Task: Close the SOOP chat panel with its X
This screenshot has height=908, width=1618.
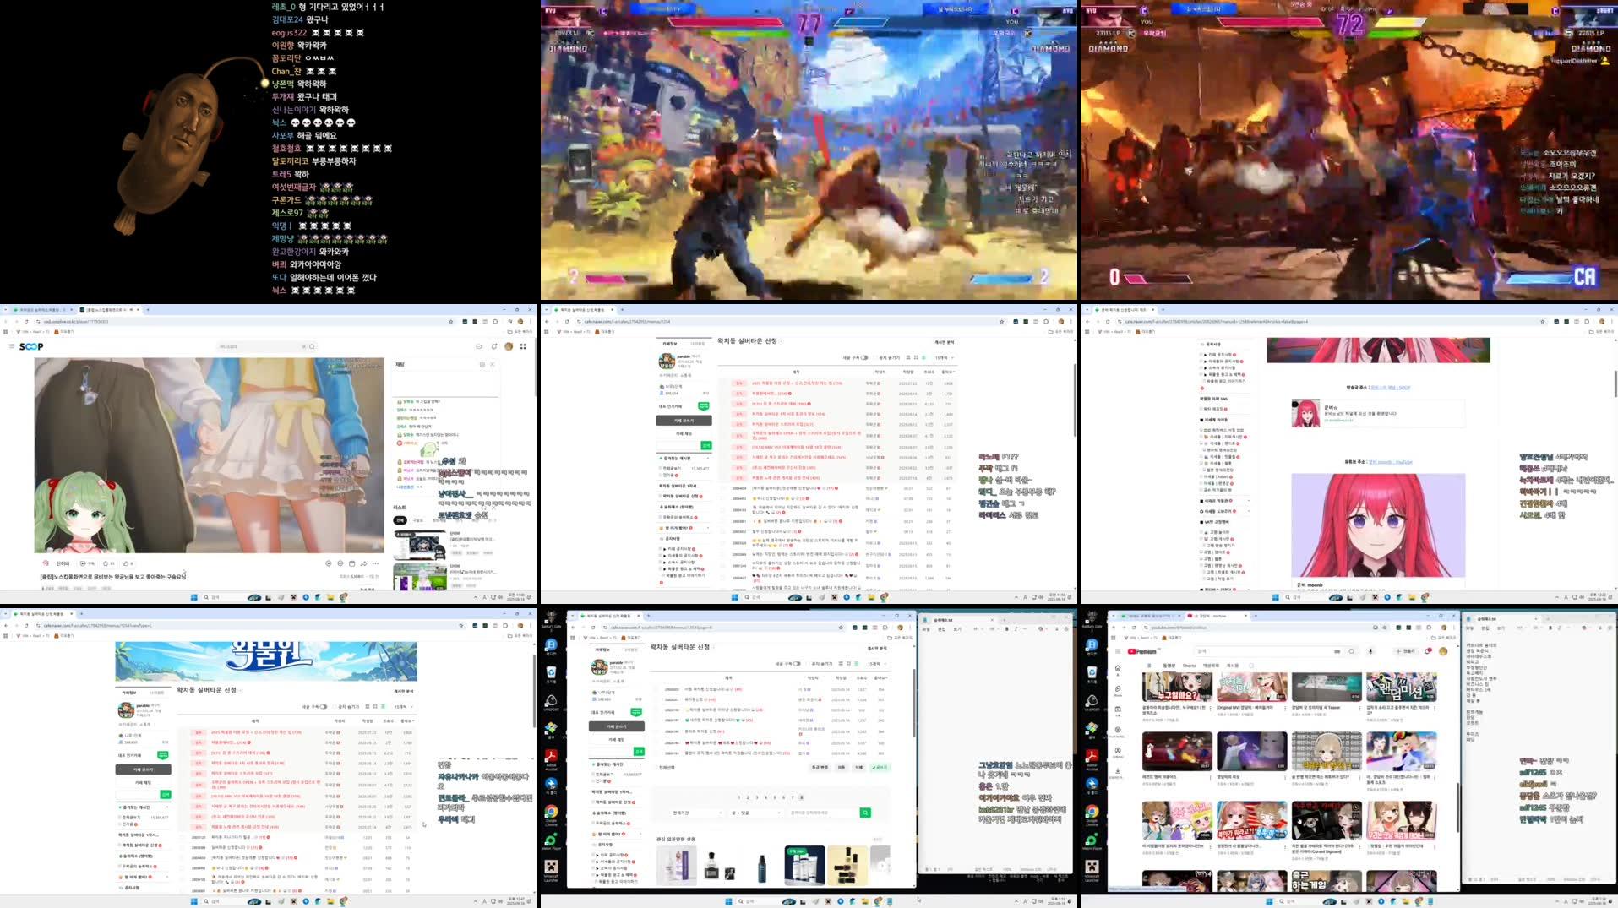Action: (493, 364)
